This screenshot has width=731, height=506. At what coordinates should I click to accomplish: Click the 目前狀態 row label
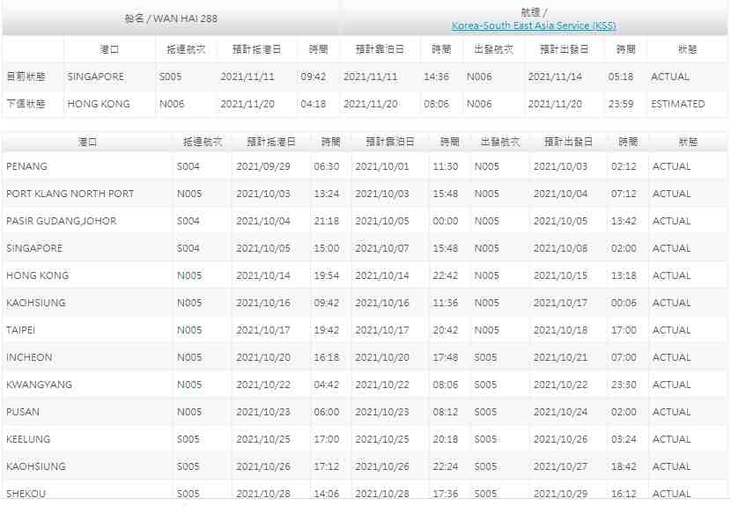click(26, 77)
